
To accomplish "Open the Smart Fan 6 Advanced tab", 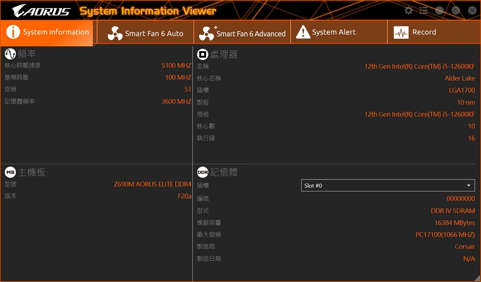I will pos(243,32).
